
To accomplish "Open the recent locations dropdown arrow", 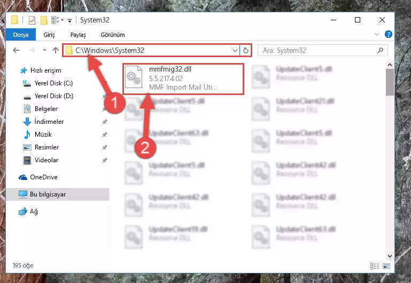I will pos(44,50).
